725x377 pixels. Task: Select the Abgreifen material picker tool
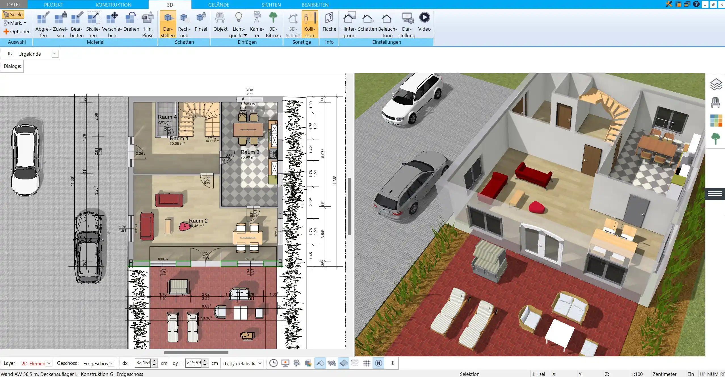[x=43, y=24]
